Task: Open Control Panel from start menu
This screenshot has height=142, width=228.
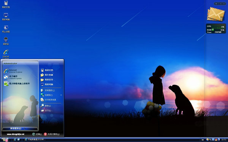Action: point(48,91)
